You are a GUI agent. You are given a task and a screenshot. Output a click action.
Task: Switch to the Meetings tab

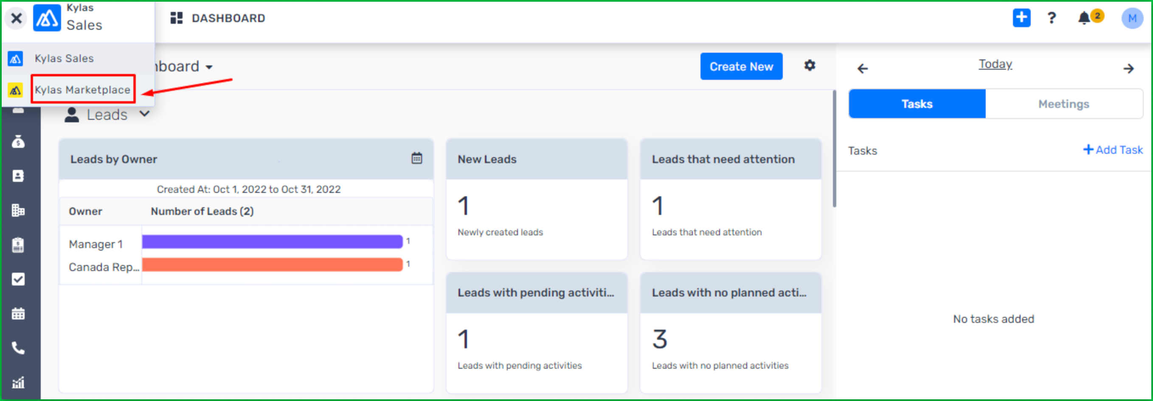tap(1063, 104)
